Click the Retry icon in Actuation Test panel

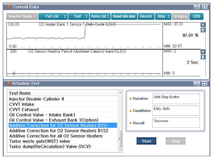[197, 83]
